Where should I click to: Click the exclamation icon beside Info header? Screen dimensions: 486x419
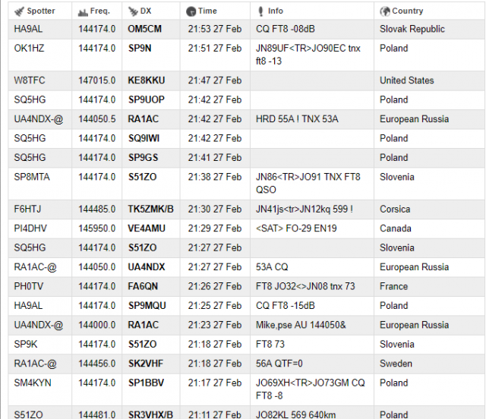(x=260, y=11)
